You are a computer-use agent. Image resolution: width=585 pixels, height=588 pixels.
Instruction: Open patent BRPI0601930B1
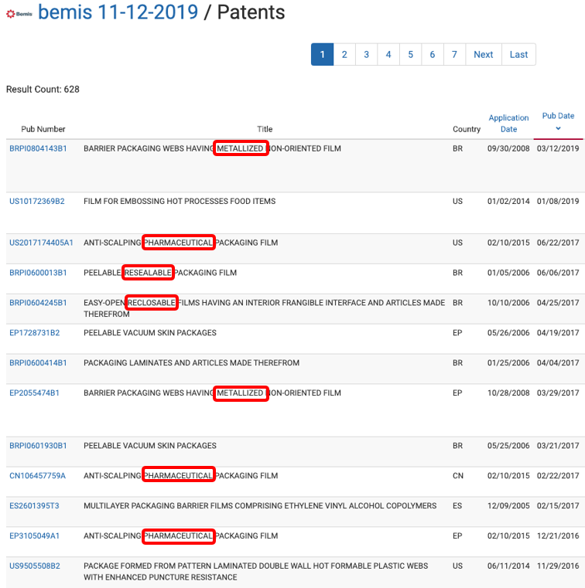tap(38, 446)
